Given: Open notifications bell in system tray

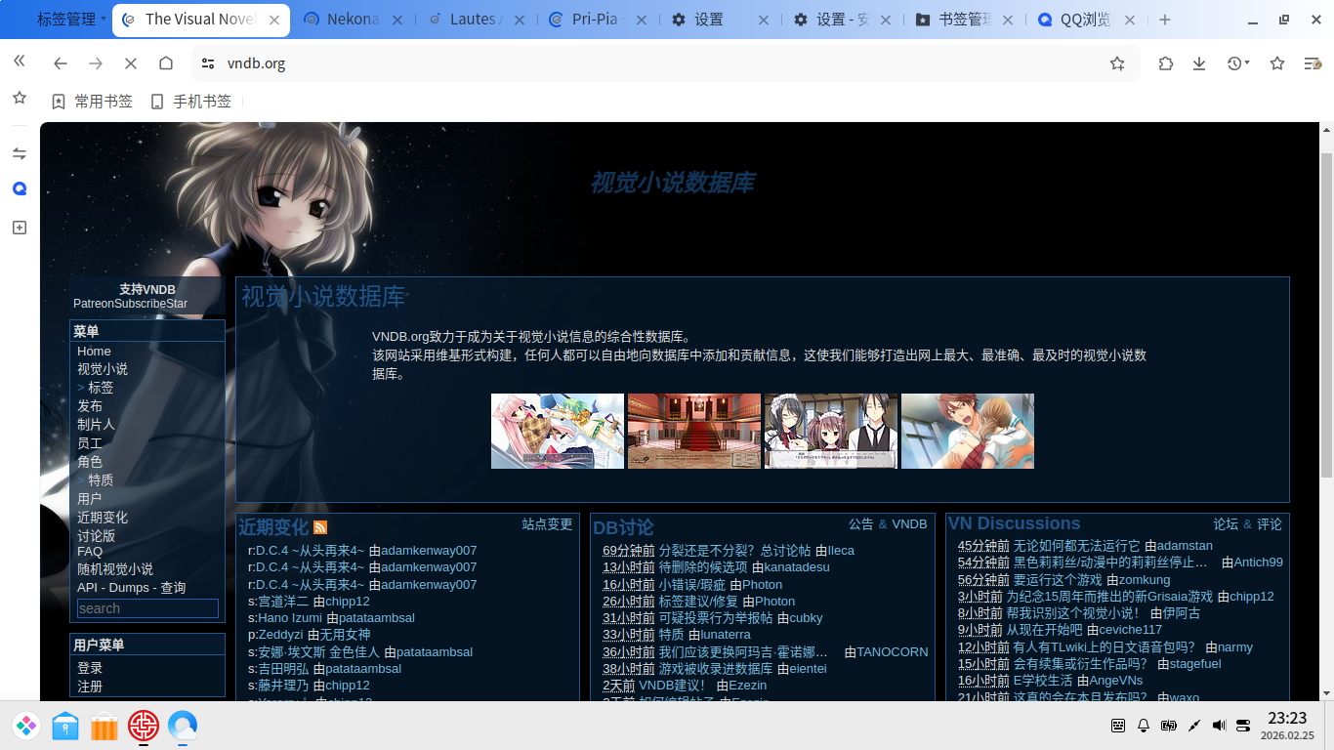Looking at the screenshot, I should pyautogui.click(x=1145, y=726).
